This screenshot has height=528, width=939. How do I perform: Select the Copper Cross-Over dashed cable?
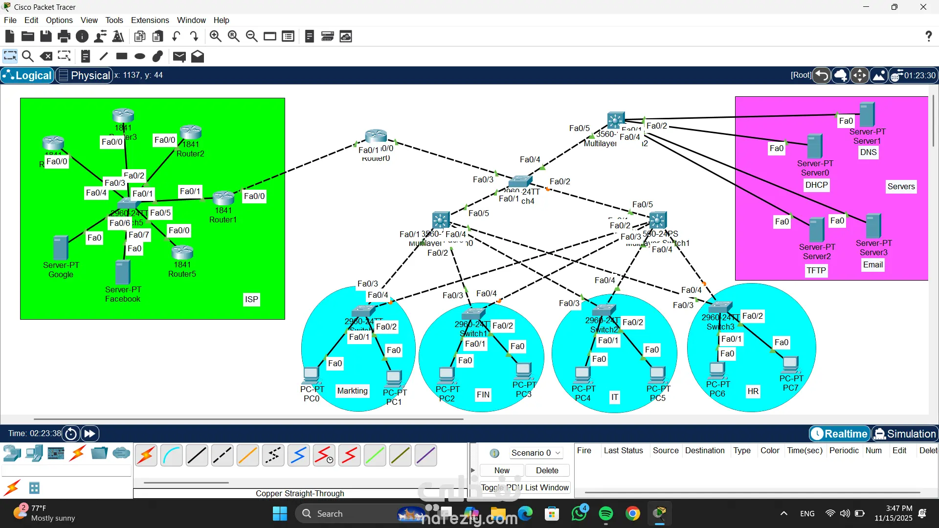click(222, 456)
